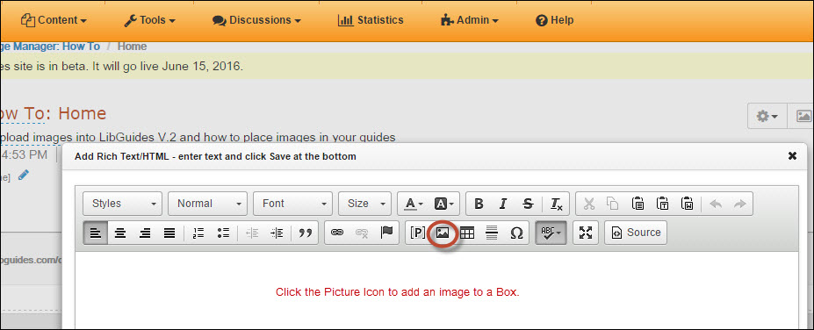Open the Size dropdown

point(365,204)
